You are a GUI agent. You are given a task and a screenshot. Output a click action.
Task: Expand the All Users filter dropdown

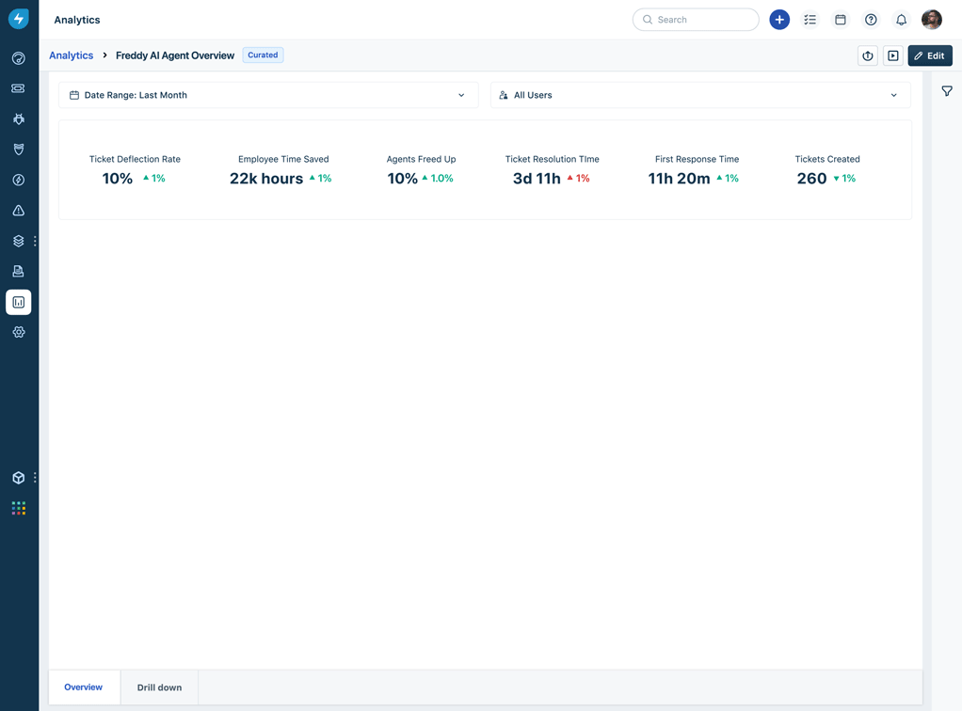(700, 95)
